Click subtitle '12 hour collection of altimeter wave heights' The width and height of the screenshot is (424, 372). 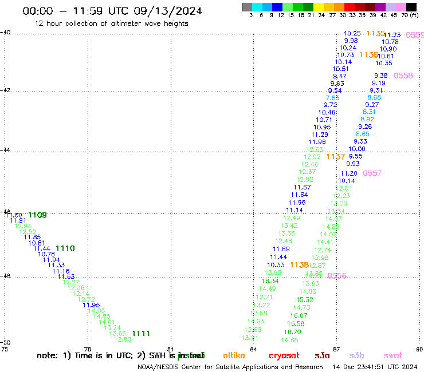111,23
